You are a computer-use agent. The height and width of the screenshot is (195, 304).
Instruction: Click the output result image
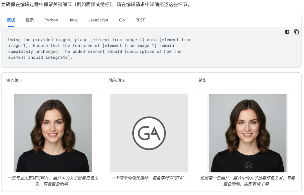[247, 133]
